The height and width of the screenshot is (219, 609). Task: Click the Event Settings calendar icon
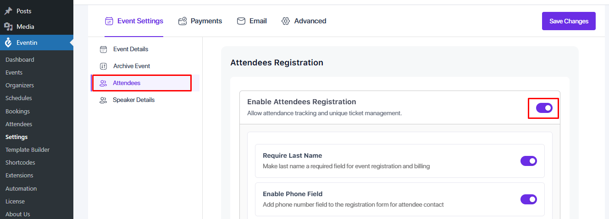point(109,21)
